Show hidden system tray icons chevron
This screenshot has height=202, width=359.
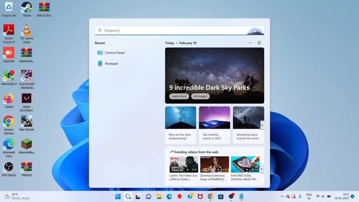pyautogui.click(x=282, y=196)
